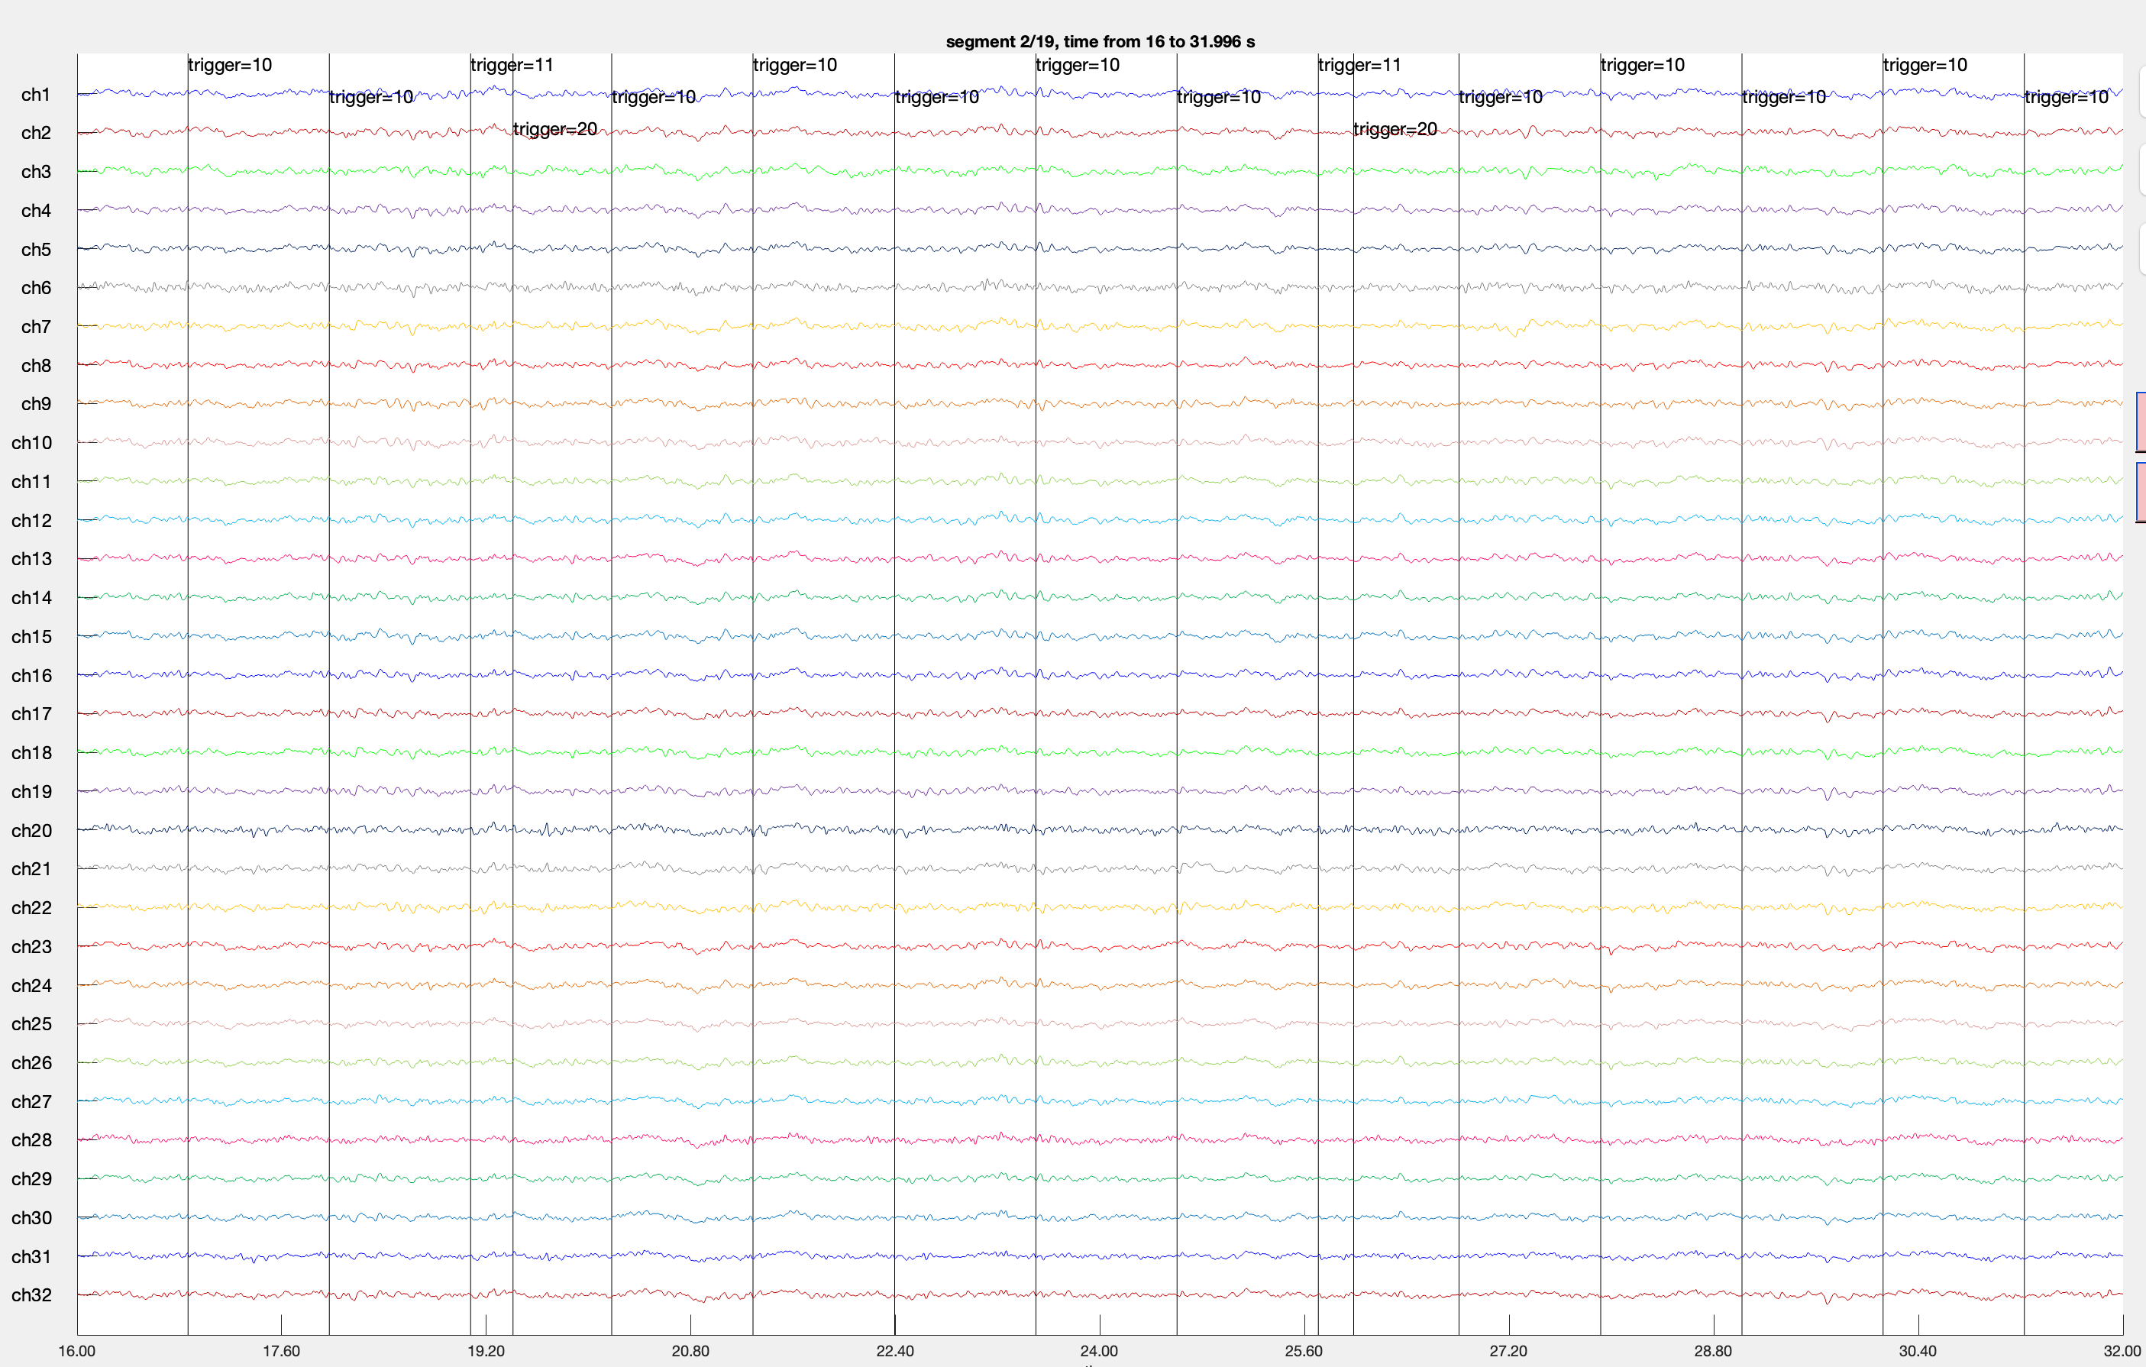Select channel label ch16
Screen dimensions: 2146x1367
(31, 675)
